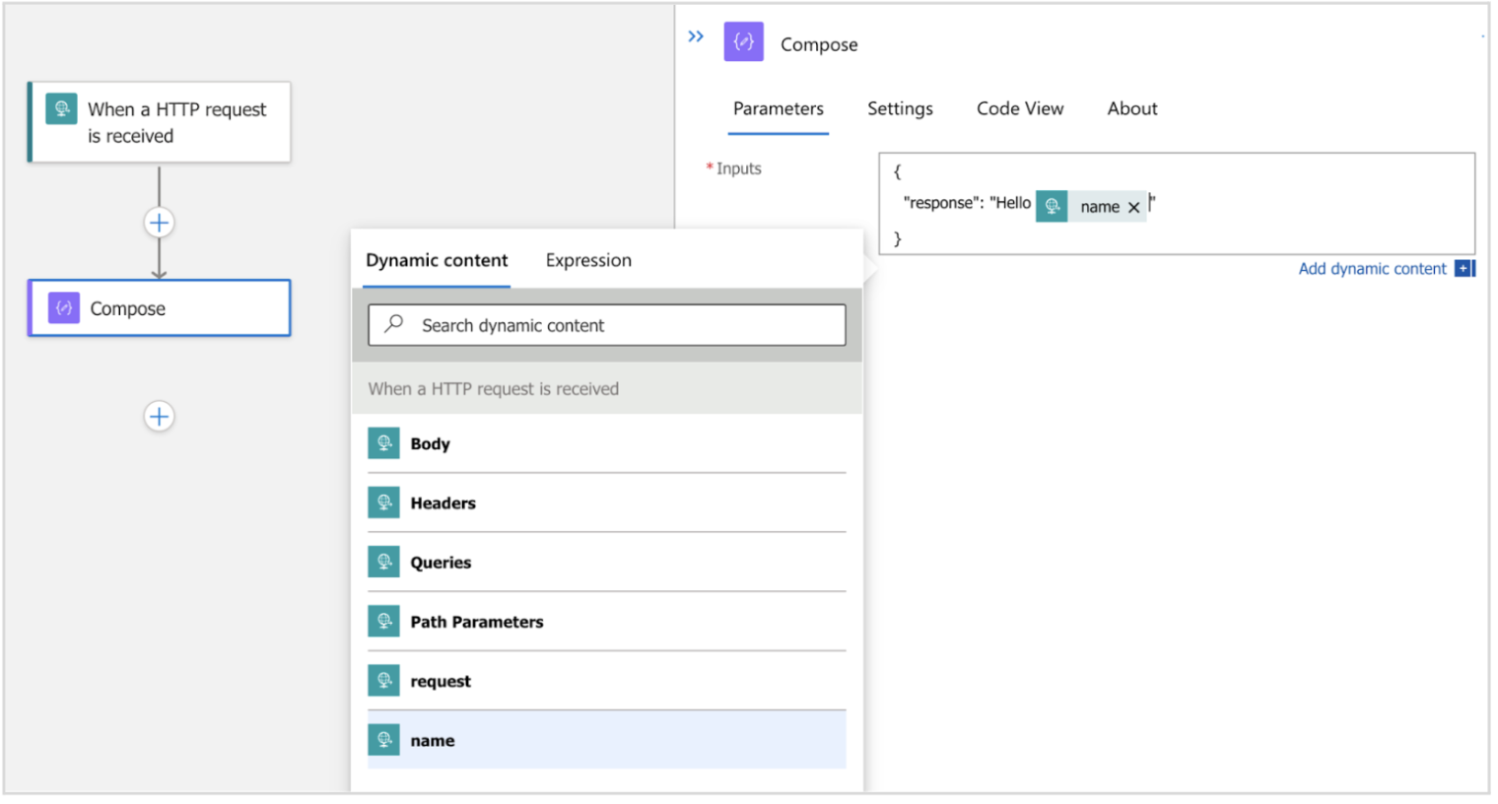Click the plus icon beside Add dynamic content
Image resolution: width=1498 pixels, height=804 pixels.
click(1464, 269)
